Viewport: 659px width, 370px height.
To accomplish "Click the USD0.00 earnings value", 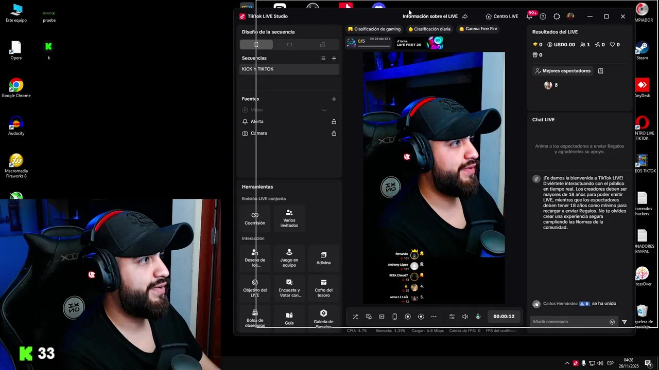I will coord(561,45).
